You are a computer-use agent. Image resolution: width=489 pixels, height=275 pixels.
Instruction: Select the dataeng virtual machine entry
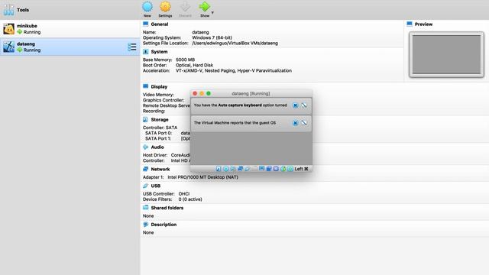click(70, 47)
